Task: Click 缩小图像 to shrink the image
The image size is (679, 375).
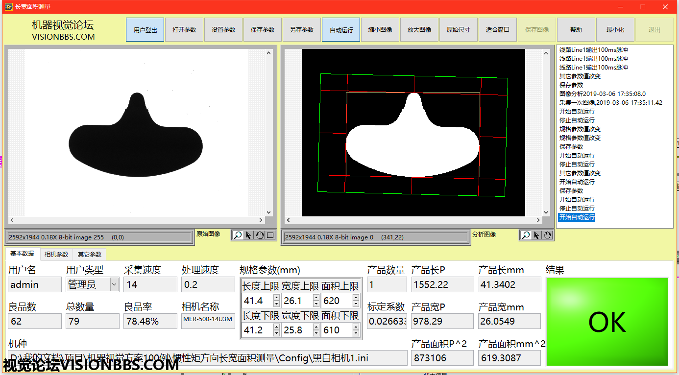Action: click(380, 30)
